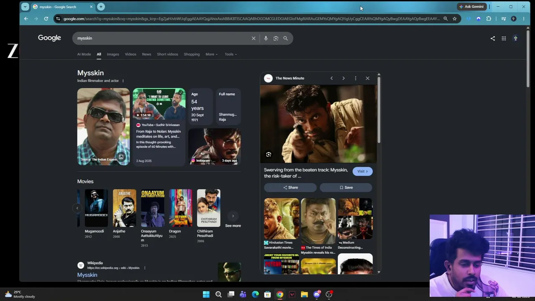Show previous movies in the carousel
The width and height of the screenshot is (535, 301).
pos(77,208)
